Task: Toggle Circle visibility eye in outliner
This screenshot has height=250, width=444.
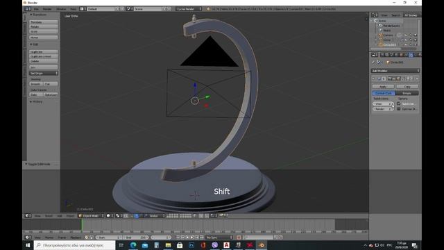Action: 406,40
